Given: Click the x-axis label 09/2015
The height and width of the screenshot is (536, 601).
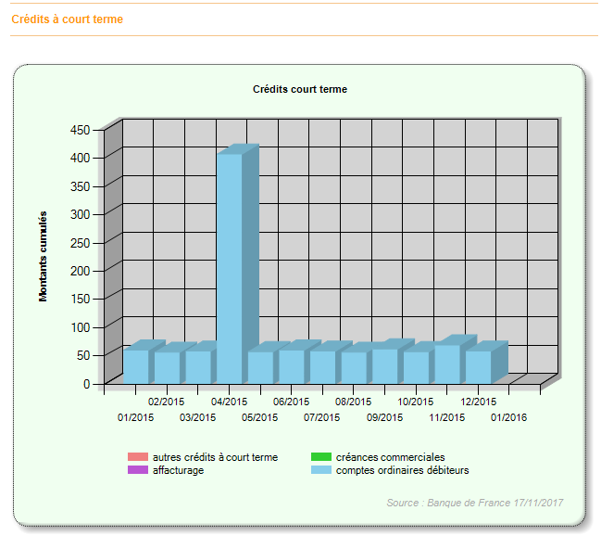Looking at the screenshot, I should [384, 417].
